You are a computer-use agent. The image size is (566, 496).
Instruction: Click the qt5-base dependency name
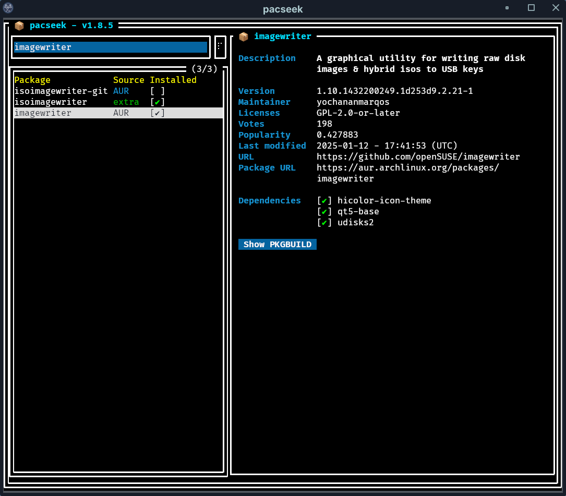358,212
